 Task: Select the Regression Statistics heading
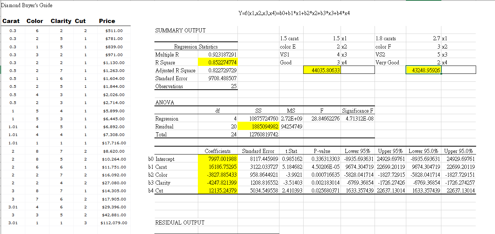[x=196, y=47]
